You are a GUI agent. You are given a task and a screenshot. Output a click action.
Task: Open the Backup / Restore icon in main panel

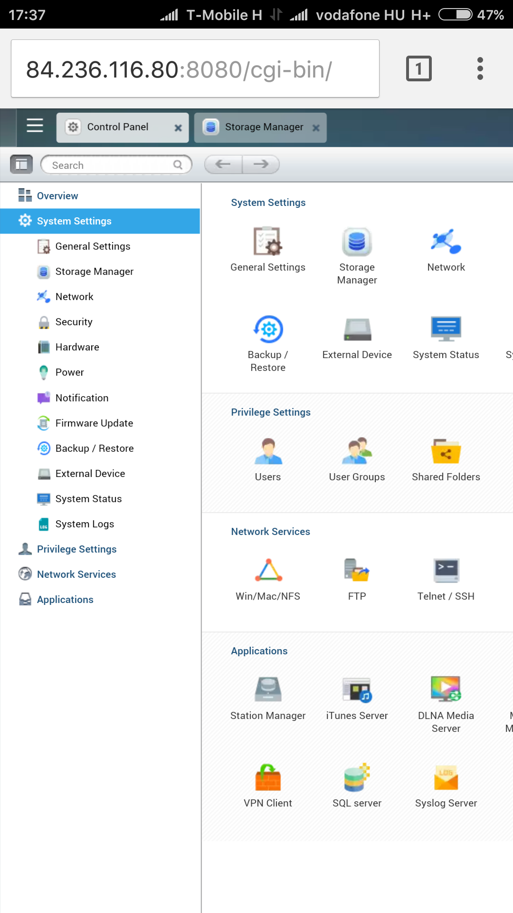268,330
